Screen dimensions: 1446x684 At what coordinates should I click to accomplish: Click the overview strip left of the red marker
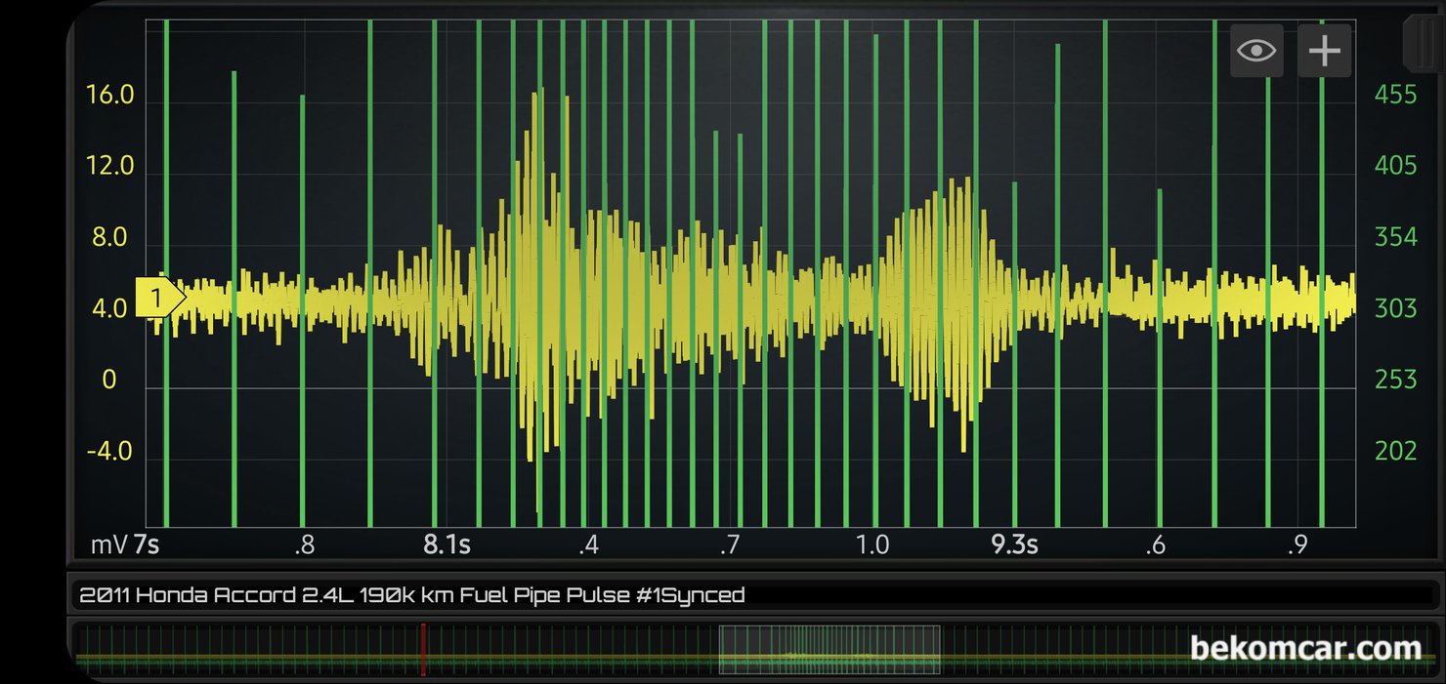[244, 649]
